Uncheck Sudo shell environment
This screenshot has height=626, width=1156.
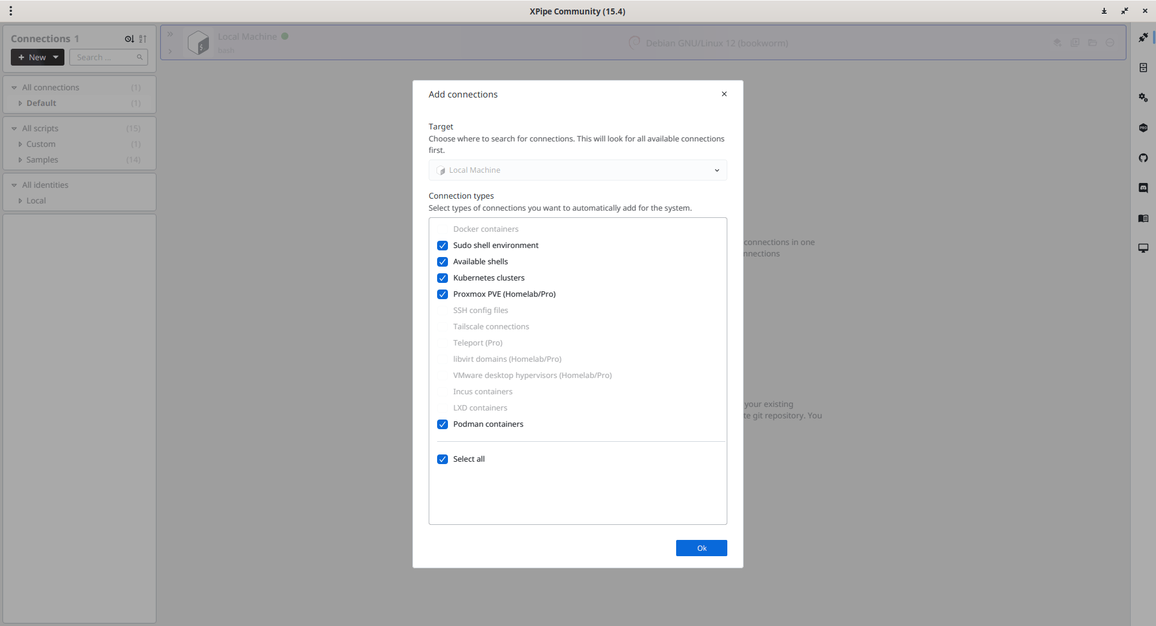click(443, 246)
